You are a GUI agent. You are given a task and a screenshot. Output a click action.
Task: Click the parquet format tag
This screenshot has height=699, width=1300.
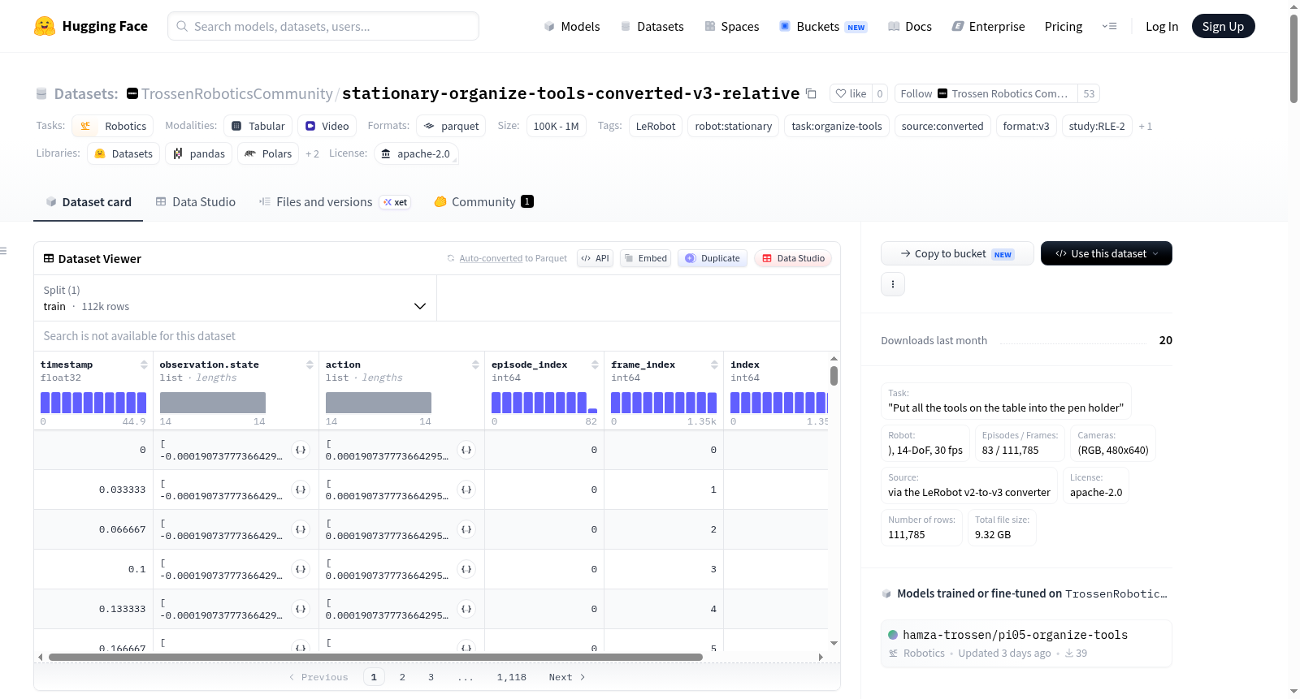(x=451, y=126)
